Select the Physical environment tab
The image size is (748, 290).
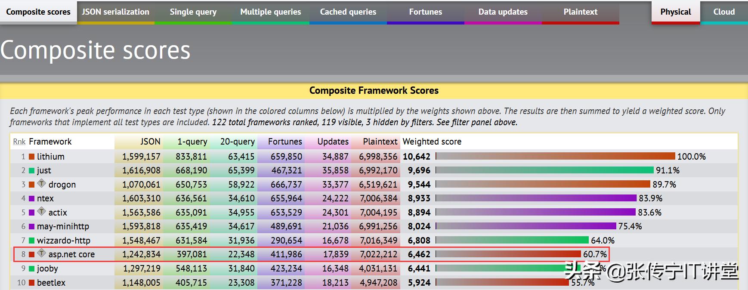675,12
